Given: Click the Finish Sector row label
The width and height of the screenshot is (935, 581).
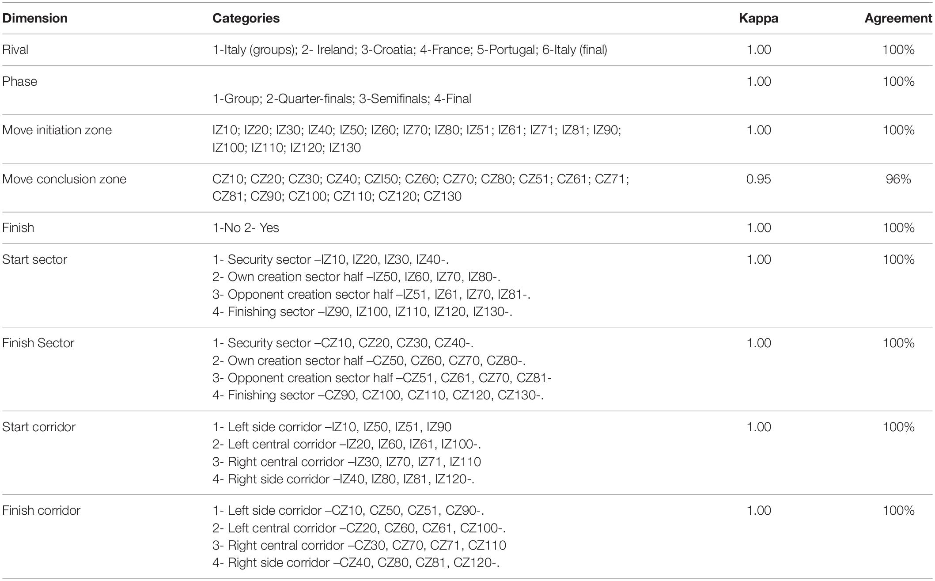Looking at the screenshot, I should coord(38,343).
